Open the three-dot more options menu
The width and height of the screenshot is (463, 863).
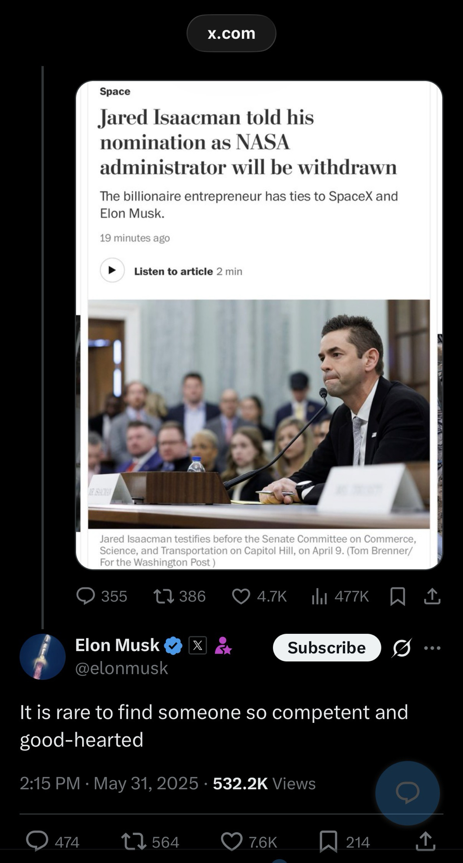[x=432, y=647]
